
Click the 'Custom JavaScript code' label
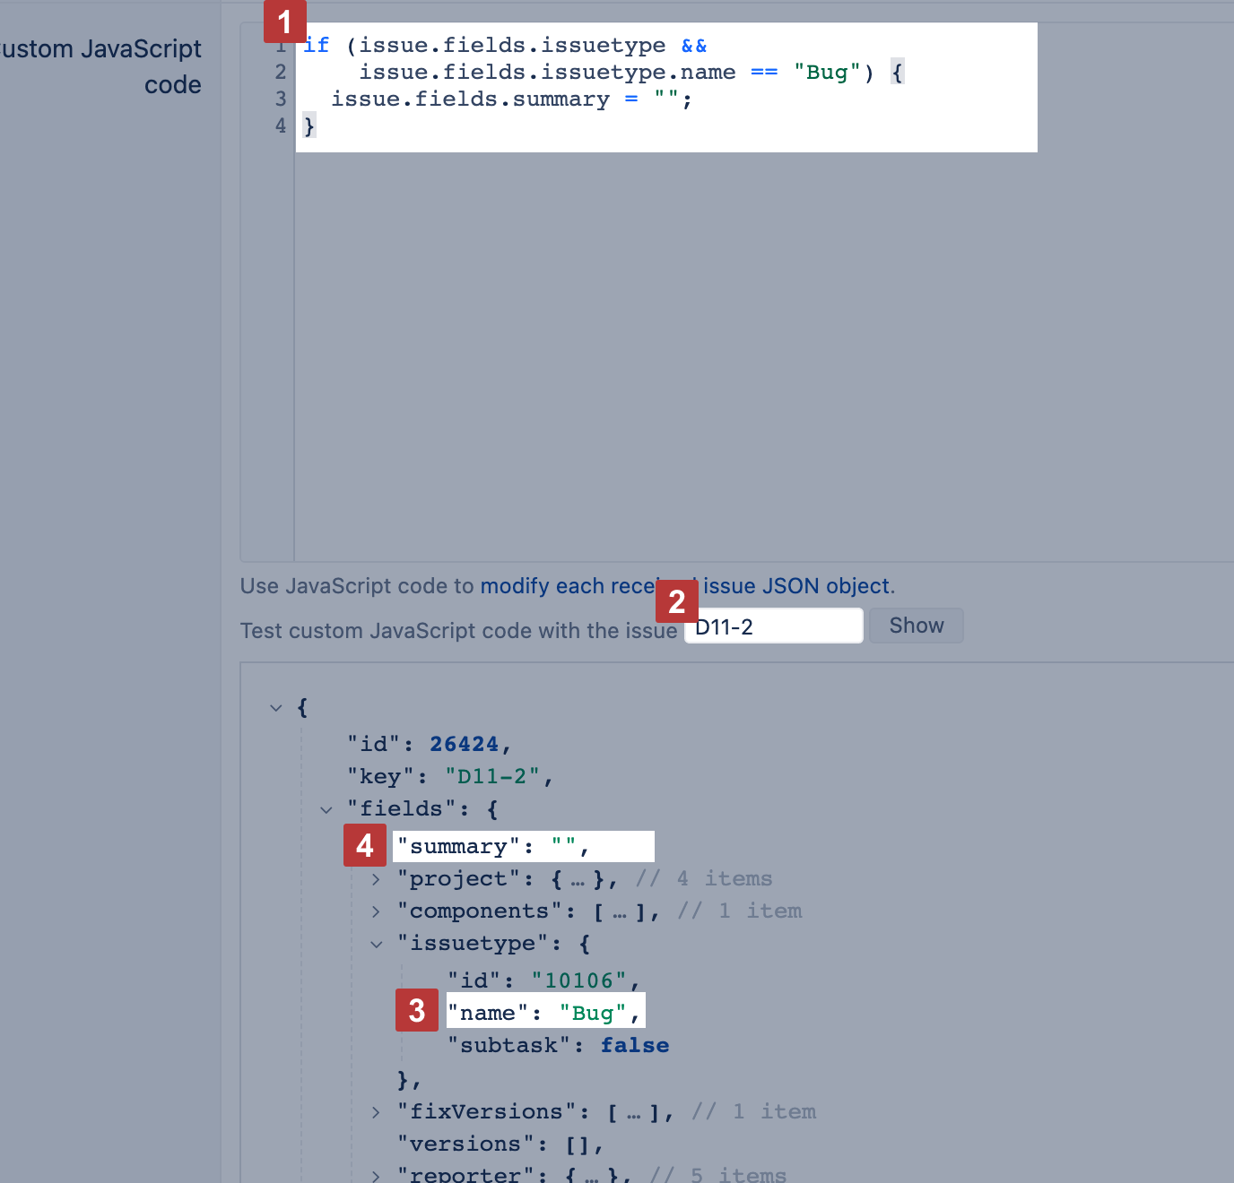[100, 66]
